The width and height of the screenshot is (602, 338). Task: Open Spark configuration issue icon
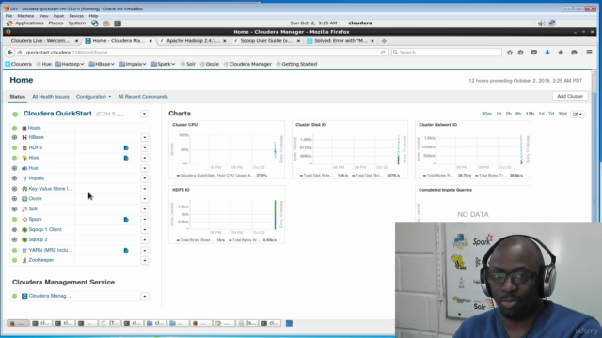pyautogui.click(x=126, y=219)
